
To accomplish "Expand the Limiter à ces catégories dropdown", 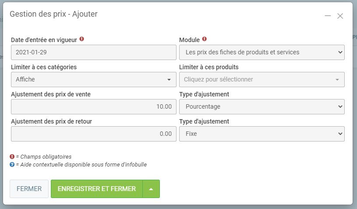I will tap(93, 79).
